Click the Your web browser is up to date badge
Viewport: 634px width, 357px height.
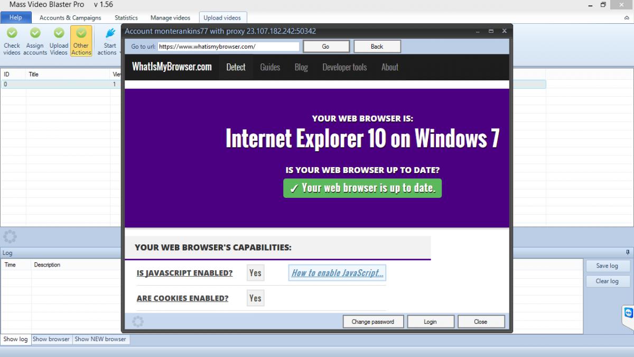tap(362, 188)
